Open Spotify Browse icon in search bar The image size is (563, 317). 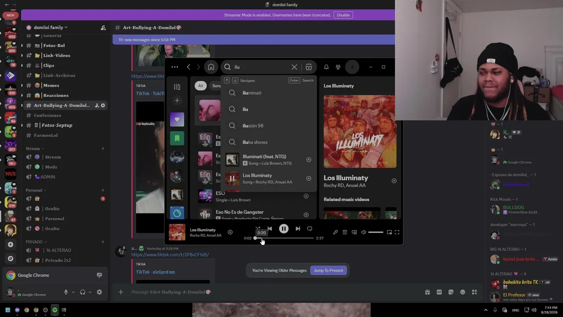pyautogui.click(x=309, y=67)
